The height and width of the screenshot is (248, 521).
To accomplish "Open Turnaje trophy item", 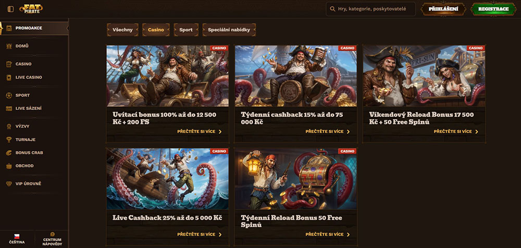I will (x=26, y=140).
